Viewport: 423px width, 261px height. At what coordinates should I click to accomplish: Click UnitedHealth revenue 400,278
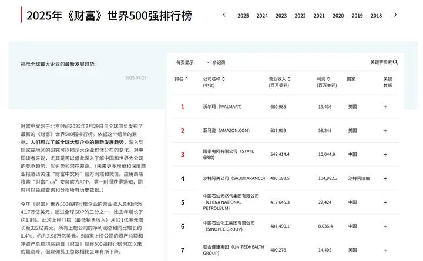click(x=278, y=250)
